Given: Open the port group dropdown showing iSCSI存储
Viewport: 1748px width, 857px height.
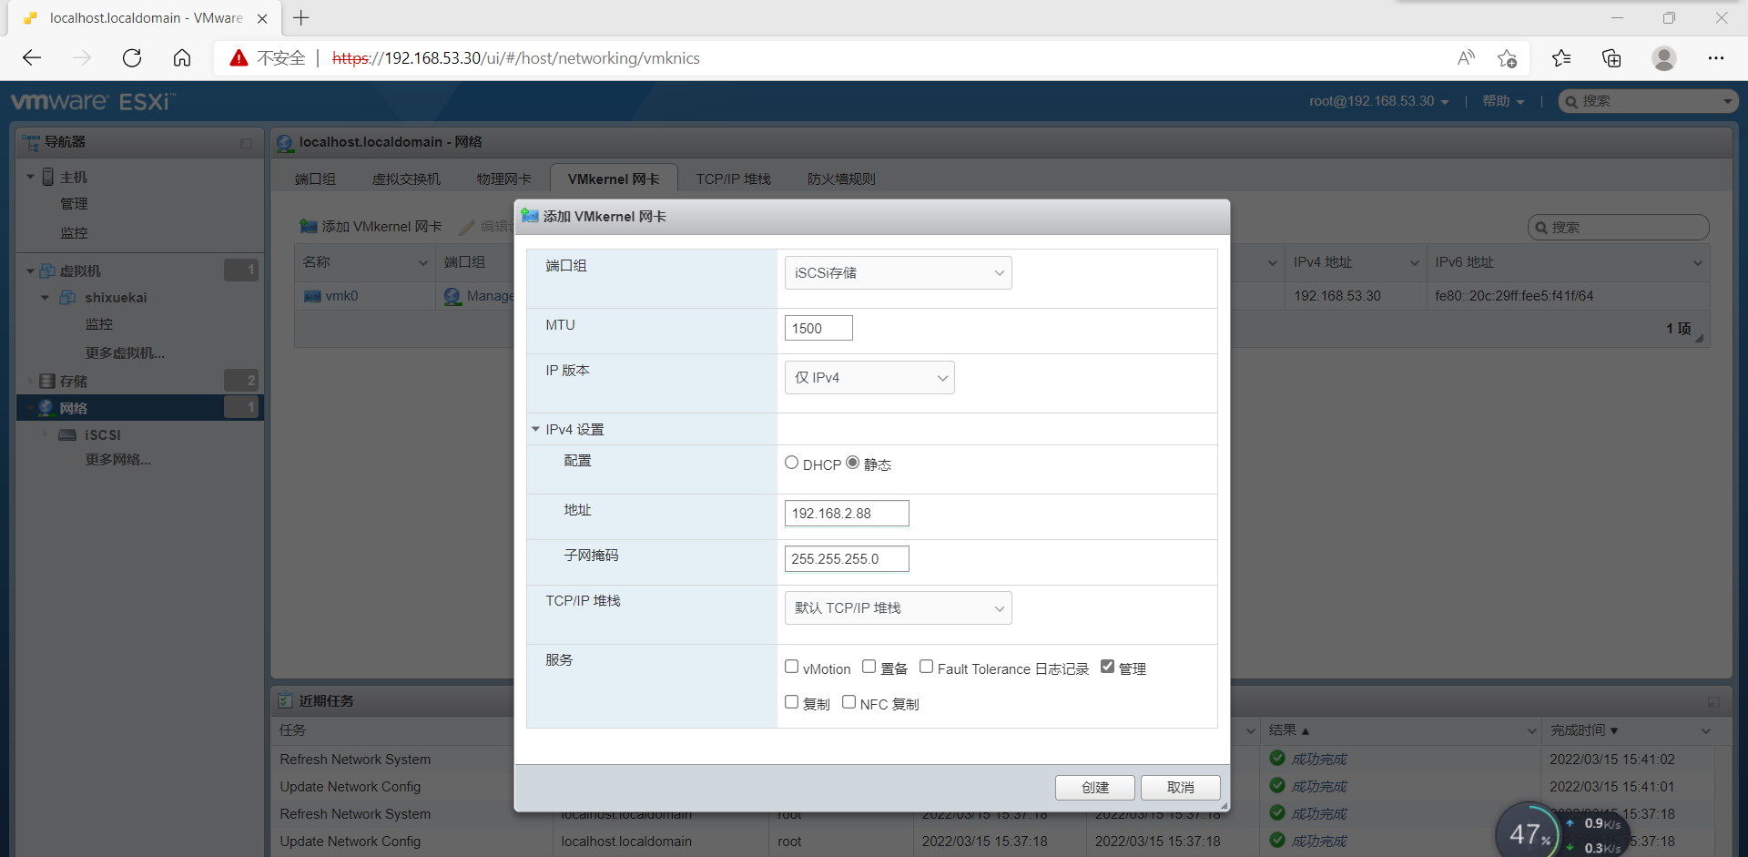Looking at the screenshot, I should pos(898,273).
